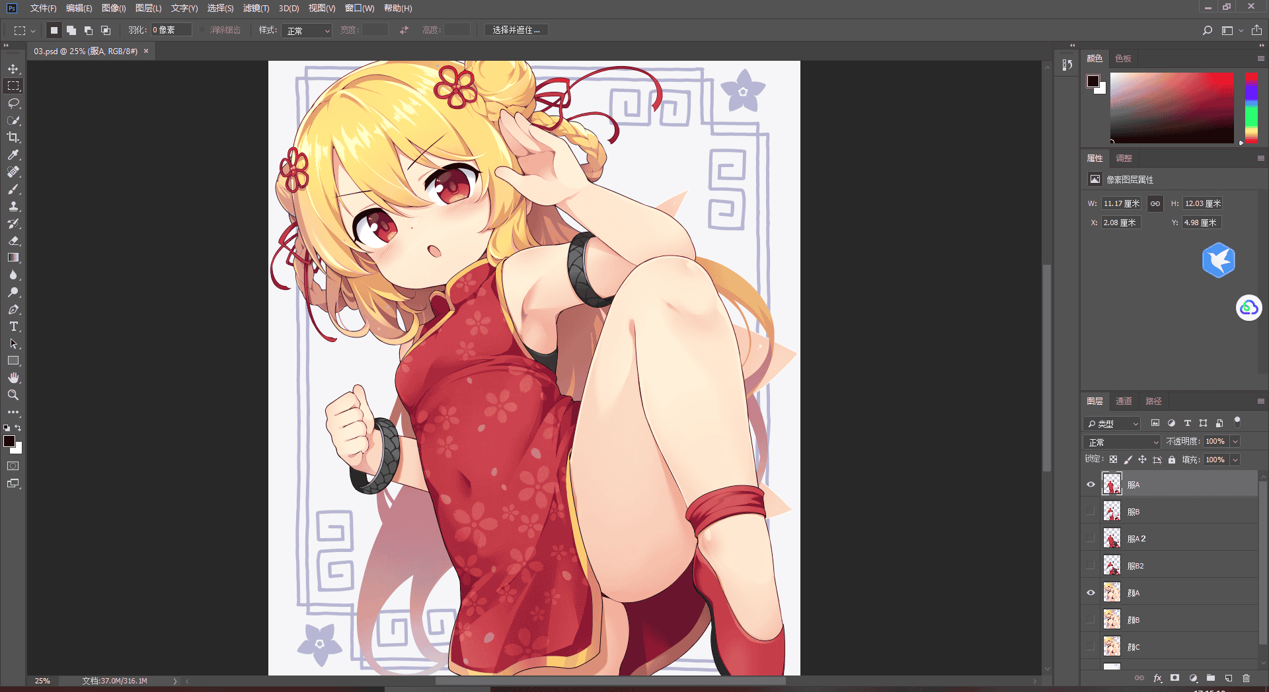Select the Clone Stamp tool
Image resolution: width=1269 pixels, height=692 pixels.
13,206
